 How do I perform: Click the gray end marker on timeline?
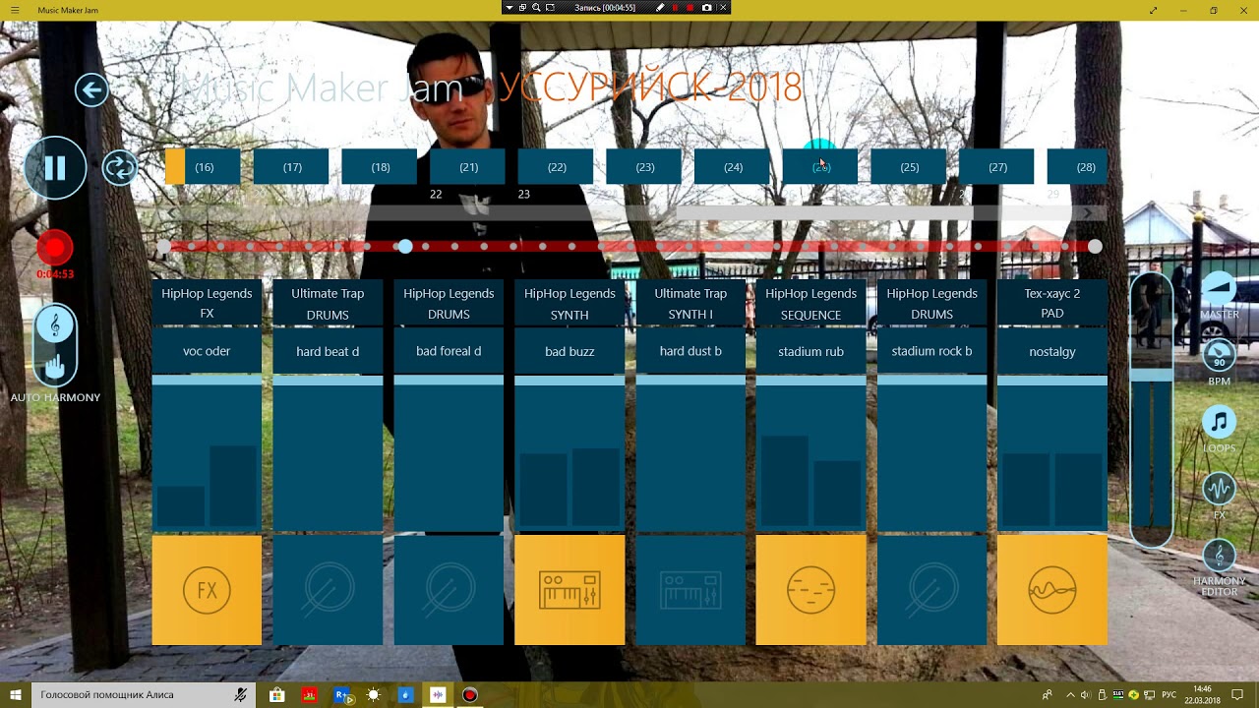coord(1095,246)
